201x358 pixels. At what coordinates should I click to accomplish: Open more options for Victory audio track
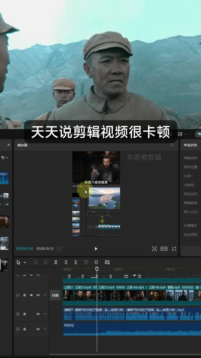[45, 329]
